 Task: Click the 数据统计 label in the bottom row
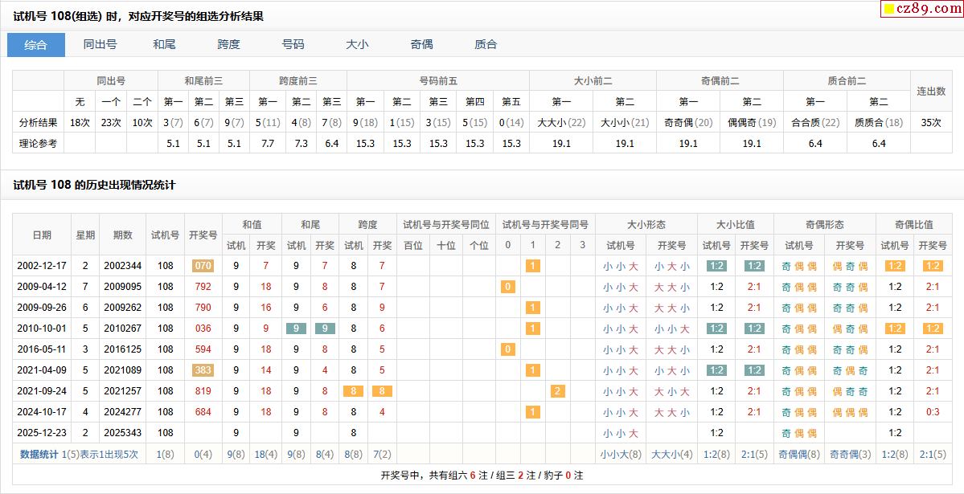(x=39, y=454)
